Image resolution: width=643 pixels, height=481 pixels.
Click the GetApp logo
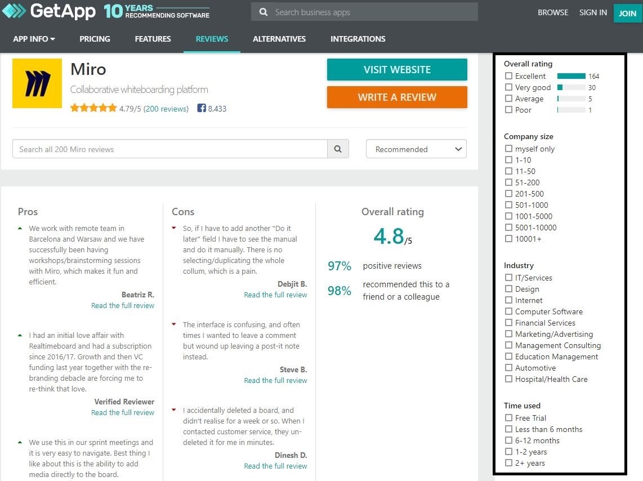pyautogui.click(x=49, y=11)
